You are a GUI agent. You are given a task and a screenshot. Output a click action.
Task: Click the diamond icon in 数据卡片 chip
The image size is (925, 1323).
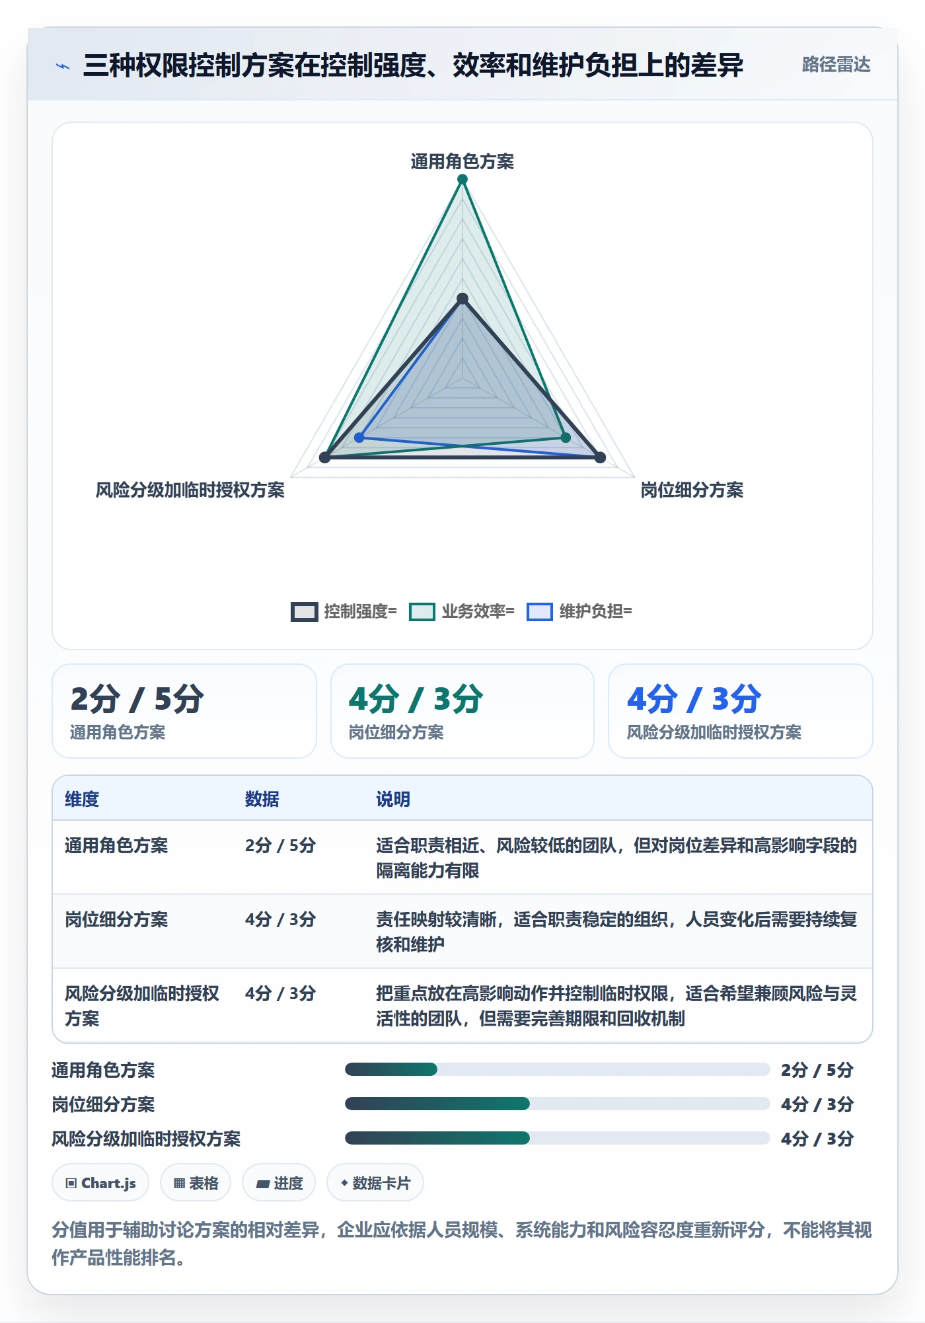point(344,1183)
